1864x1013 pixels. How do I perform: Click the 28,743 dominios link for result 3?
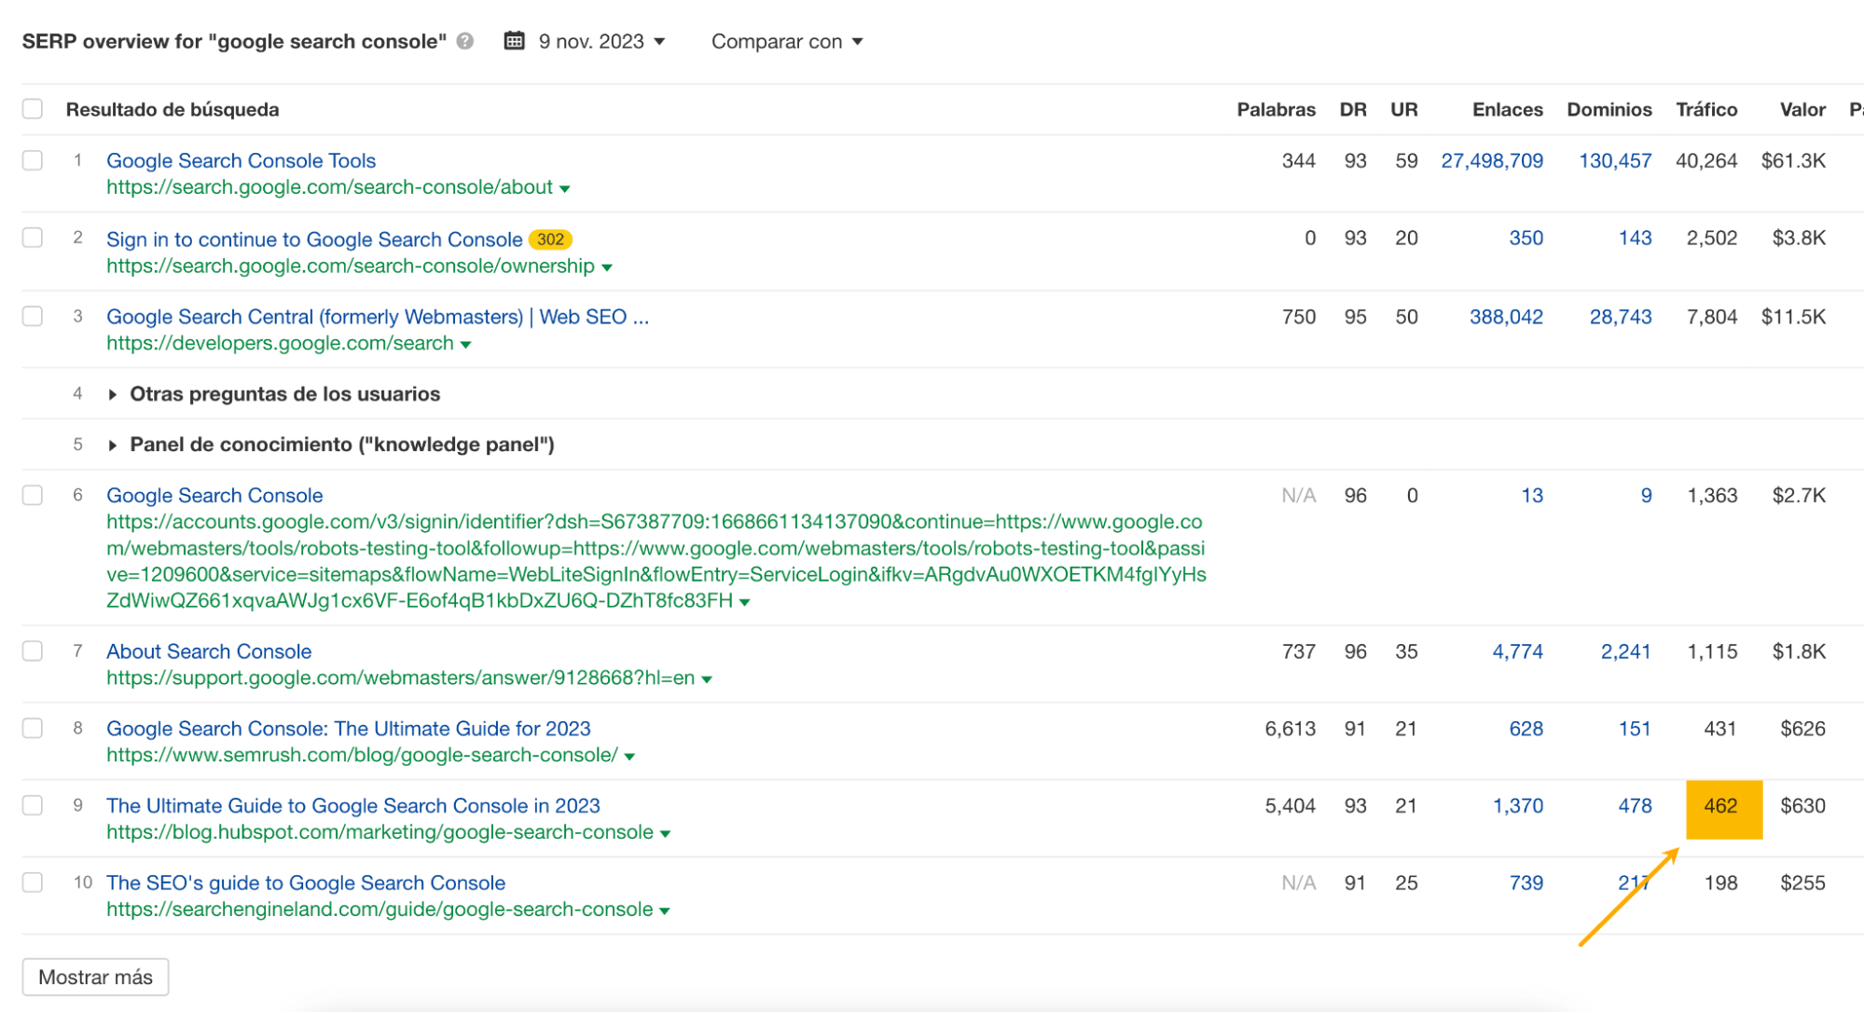[x=1621, y=316]
